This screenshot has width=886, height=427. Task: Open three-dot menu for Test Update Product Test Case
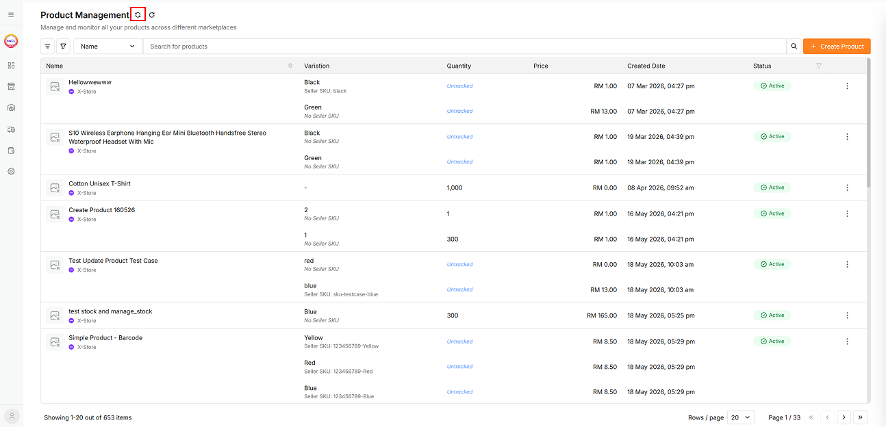pyautogui.click(x=847, y=264)
